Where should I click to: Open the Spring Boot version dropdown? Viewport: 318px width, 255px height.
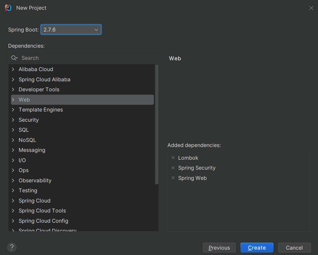(x=71, y=30)
